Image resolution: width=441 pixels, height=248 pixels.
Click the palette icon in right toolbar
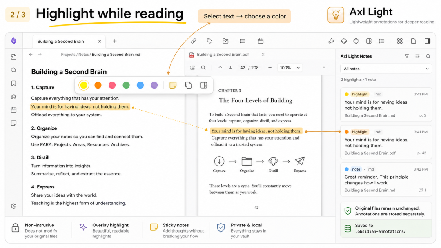[356, 41]
